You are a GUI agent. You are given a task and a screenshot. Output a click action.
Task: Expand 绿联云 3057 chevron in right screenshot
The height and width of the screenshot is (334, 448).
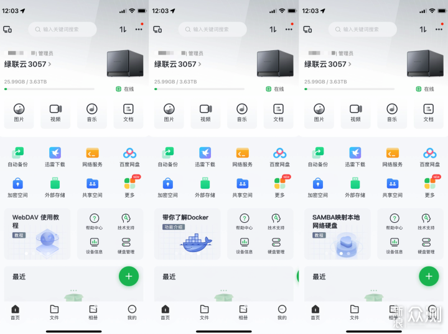tap(350, 64)
